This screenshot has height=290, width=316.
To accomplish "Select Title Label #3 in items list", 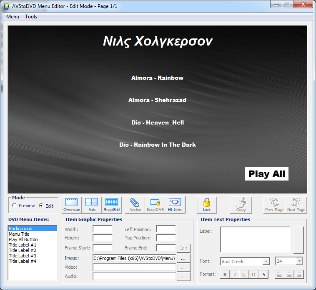I will click(33, 256).
